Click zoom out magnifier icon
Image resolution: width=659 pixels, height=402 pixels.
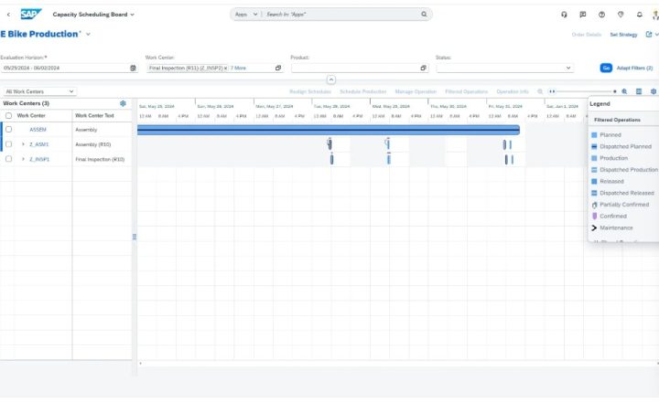pyautogui.click(x=540, y=91)
